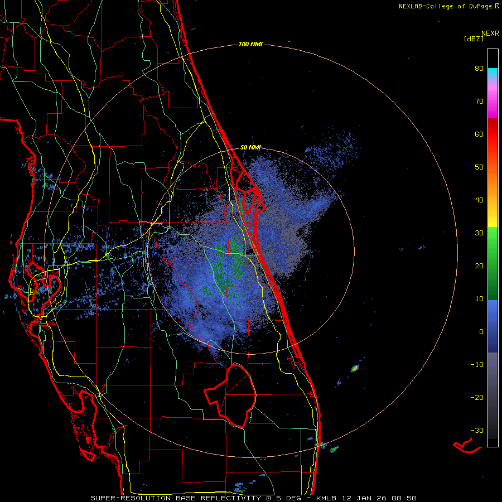Click the 60 value on the dBZ scale
The image size is (502, 502).
click(x=479, y=134)
